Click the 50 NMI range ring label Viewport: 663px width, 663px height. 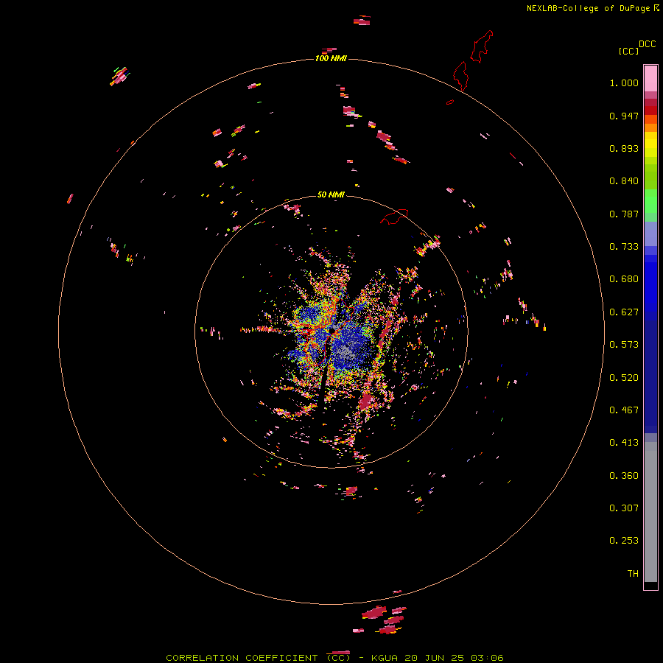pyautogui.click(x=331, y=194)
